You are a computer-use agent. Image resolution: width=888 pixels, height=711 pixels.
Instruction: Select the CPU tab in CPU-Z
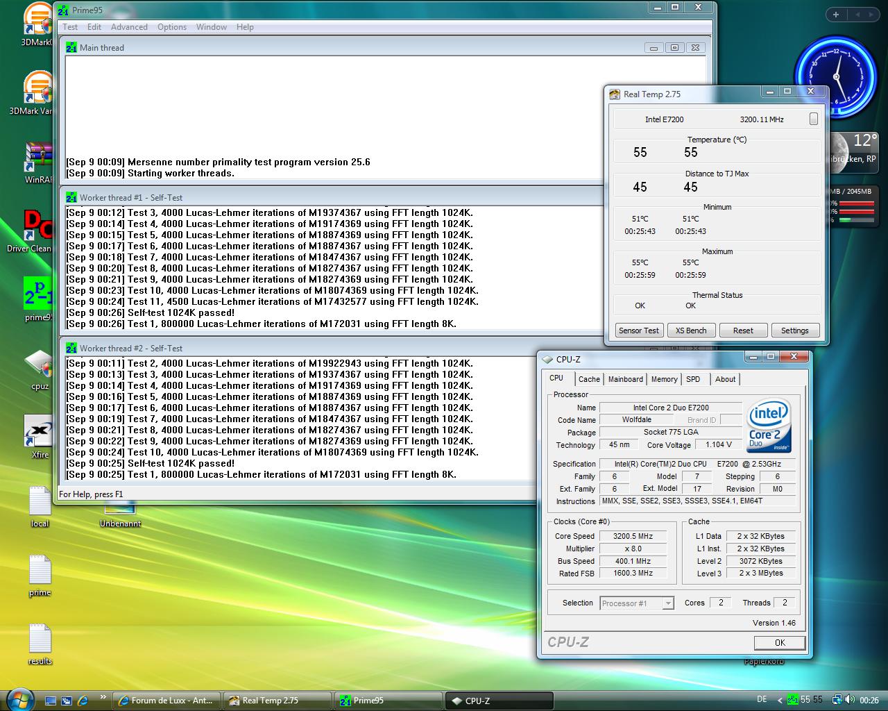click(556, 378)
